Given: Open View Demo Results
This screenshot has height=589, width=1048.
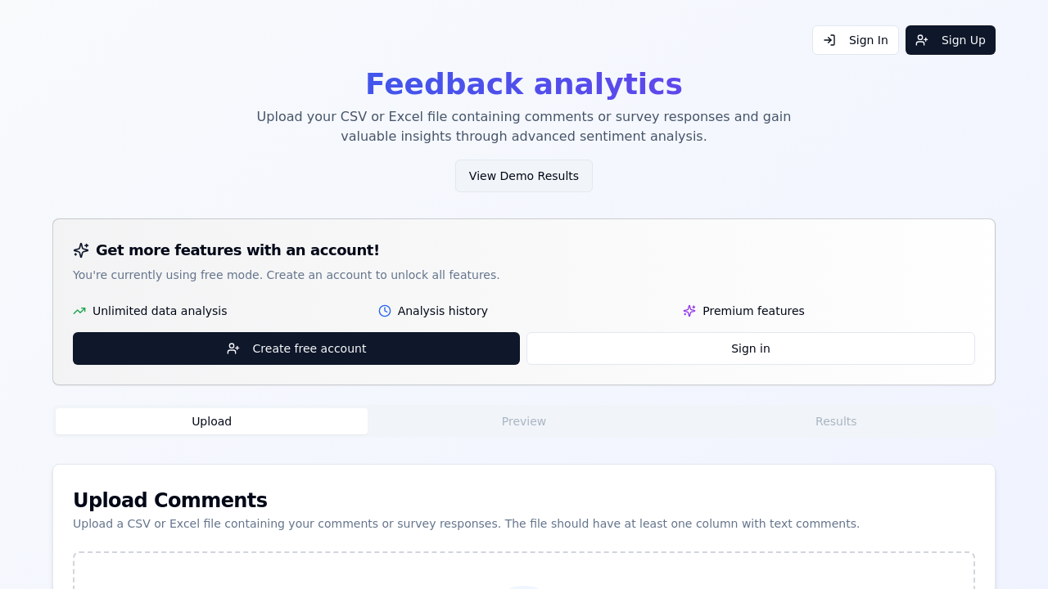Looking at the screenshot, I should (x=524, y=176).
